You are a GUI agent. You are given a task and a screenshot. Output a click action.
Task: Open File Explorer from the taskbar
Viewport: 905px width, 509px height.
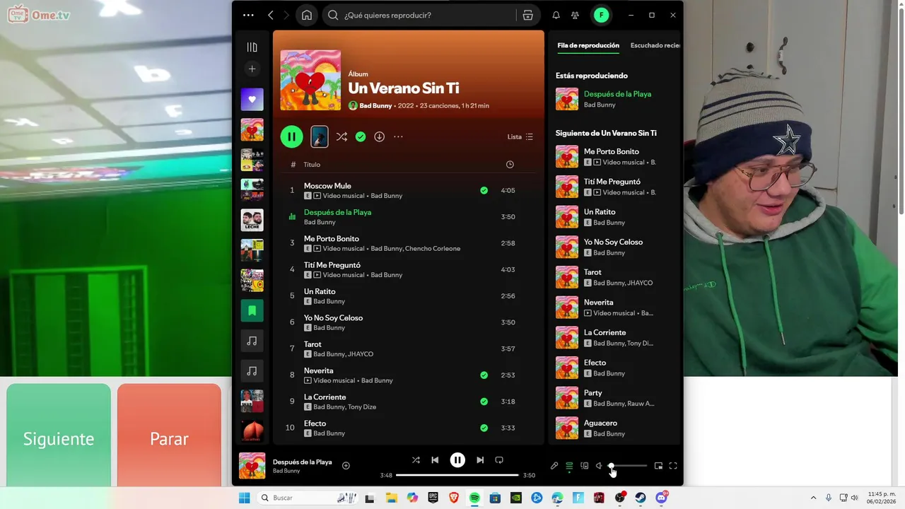click(x=391, y=498)
